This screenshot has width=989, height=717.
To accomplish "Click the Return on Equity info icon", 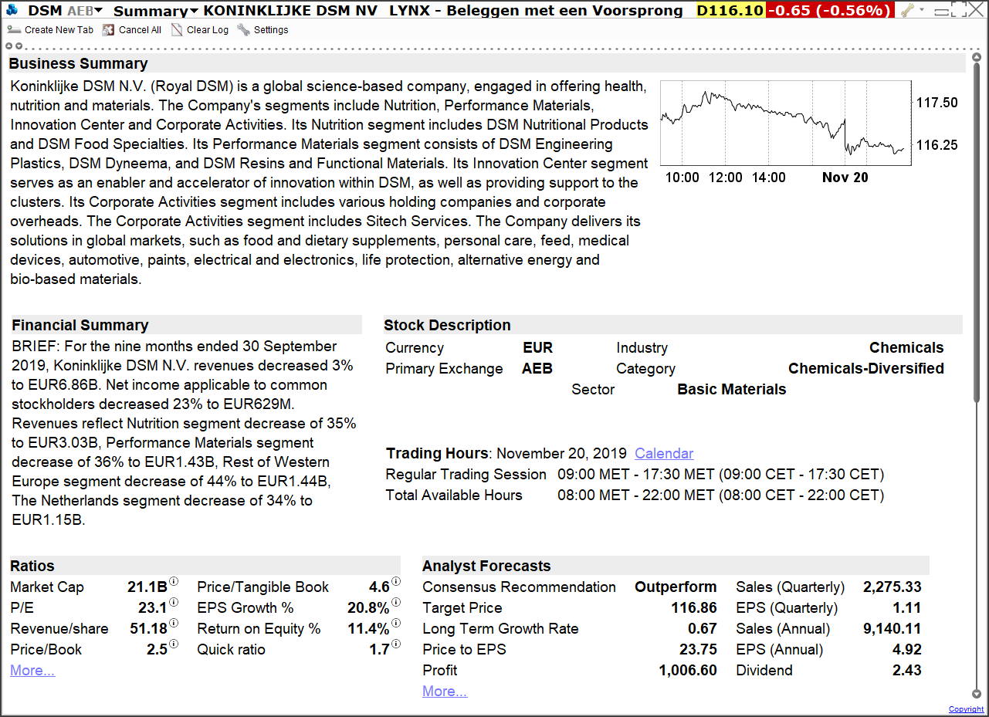I will click(396, 623).
